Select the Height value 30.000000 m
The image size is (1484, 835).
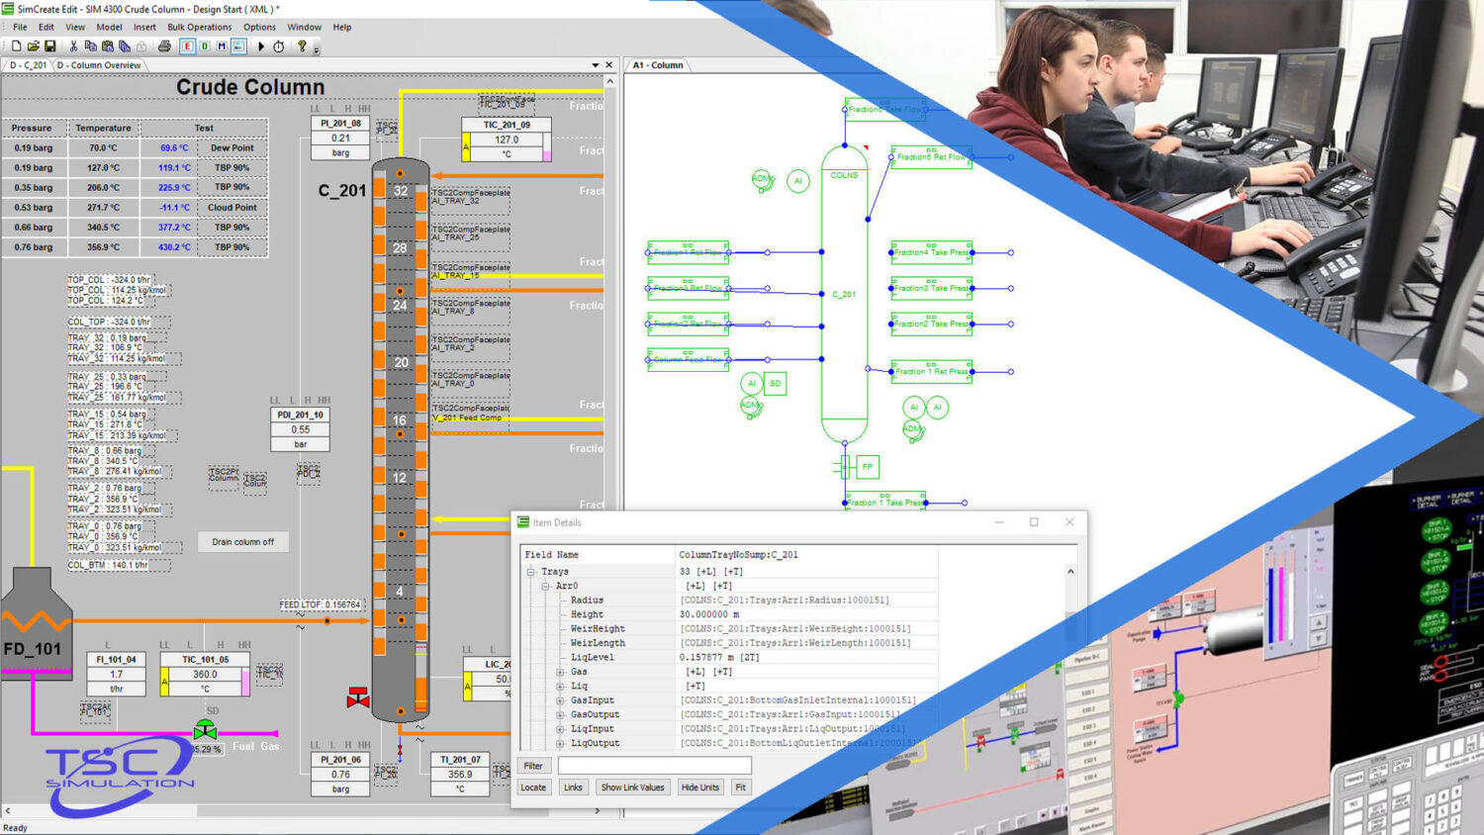pyautogui.click(x=709, y=614)
